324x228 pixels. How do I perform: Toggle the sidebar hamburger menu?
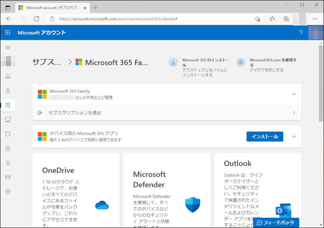pyautogui.click(x=8, y=47)
